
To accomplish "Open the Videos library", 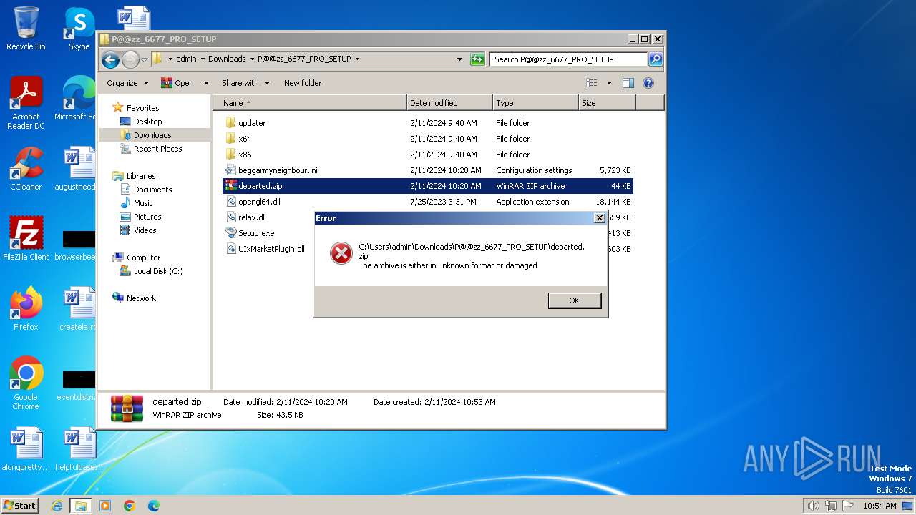I will (x=145, y=230).
